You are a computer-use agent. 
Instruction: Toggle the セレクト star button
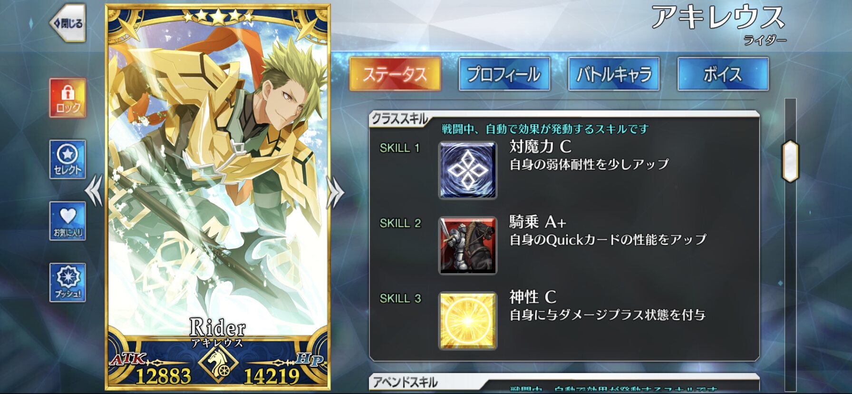68,159
